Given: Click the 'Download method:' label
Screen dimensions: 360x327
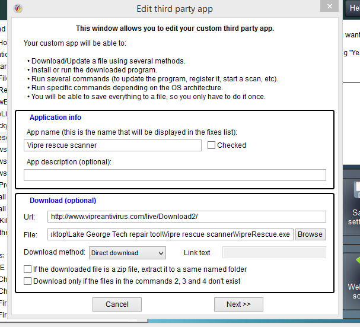Looking at the screenshot, I should pyautogui.click(x=55, y=252).
